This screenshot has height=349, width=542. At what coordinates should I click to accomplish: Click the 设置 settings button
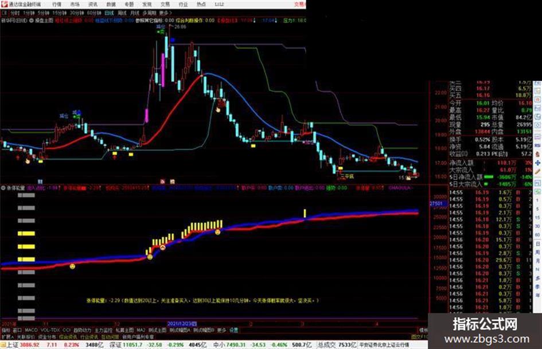point(233,330)
